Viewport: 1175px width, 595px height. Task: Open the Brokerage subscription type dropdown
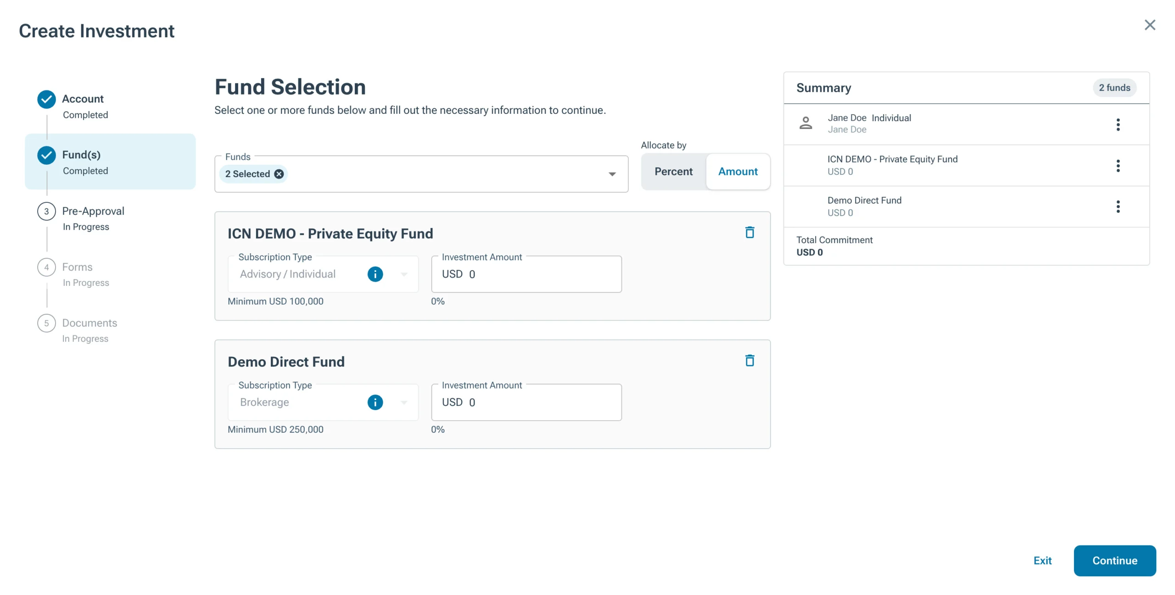tap(404, 402)
